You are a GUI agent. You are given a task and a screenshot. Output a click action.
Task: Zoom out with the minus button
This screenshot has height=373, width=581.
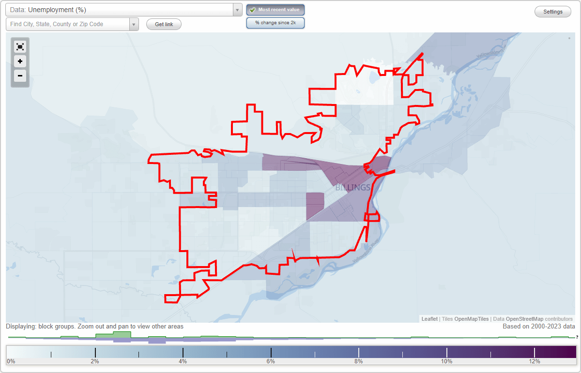[20, 75]
